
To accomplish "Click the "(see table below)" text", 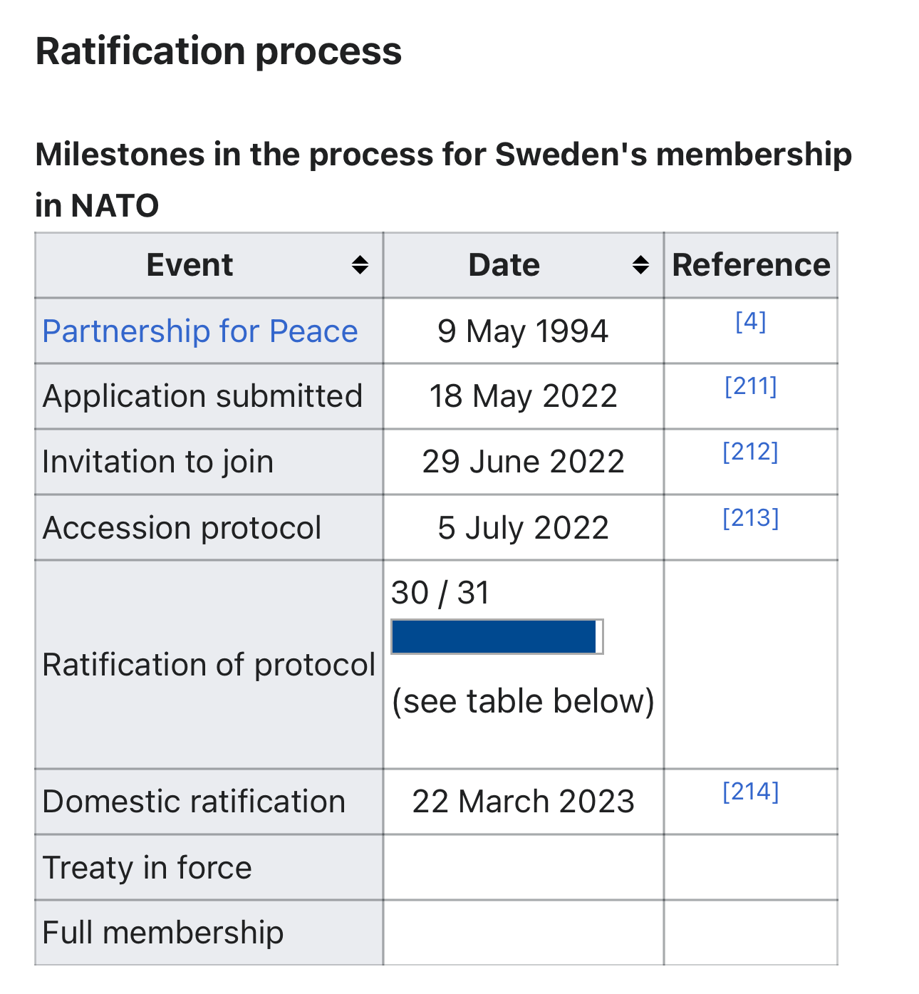I will [x=523, y=701].
